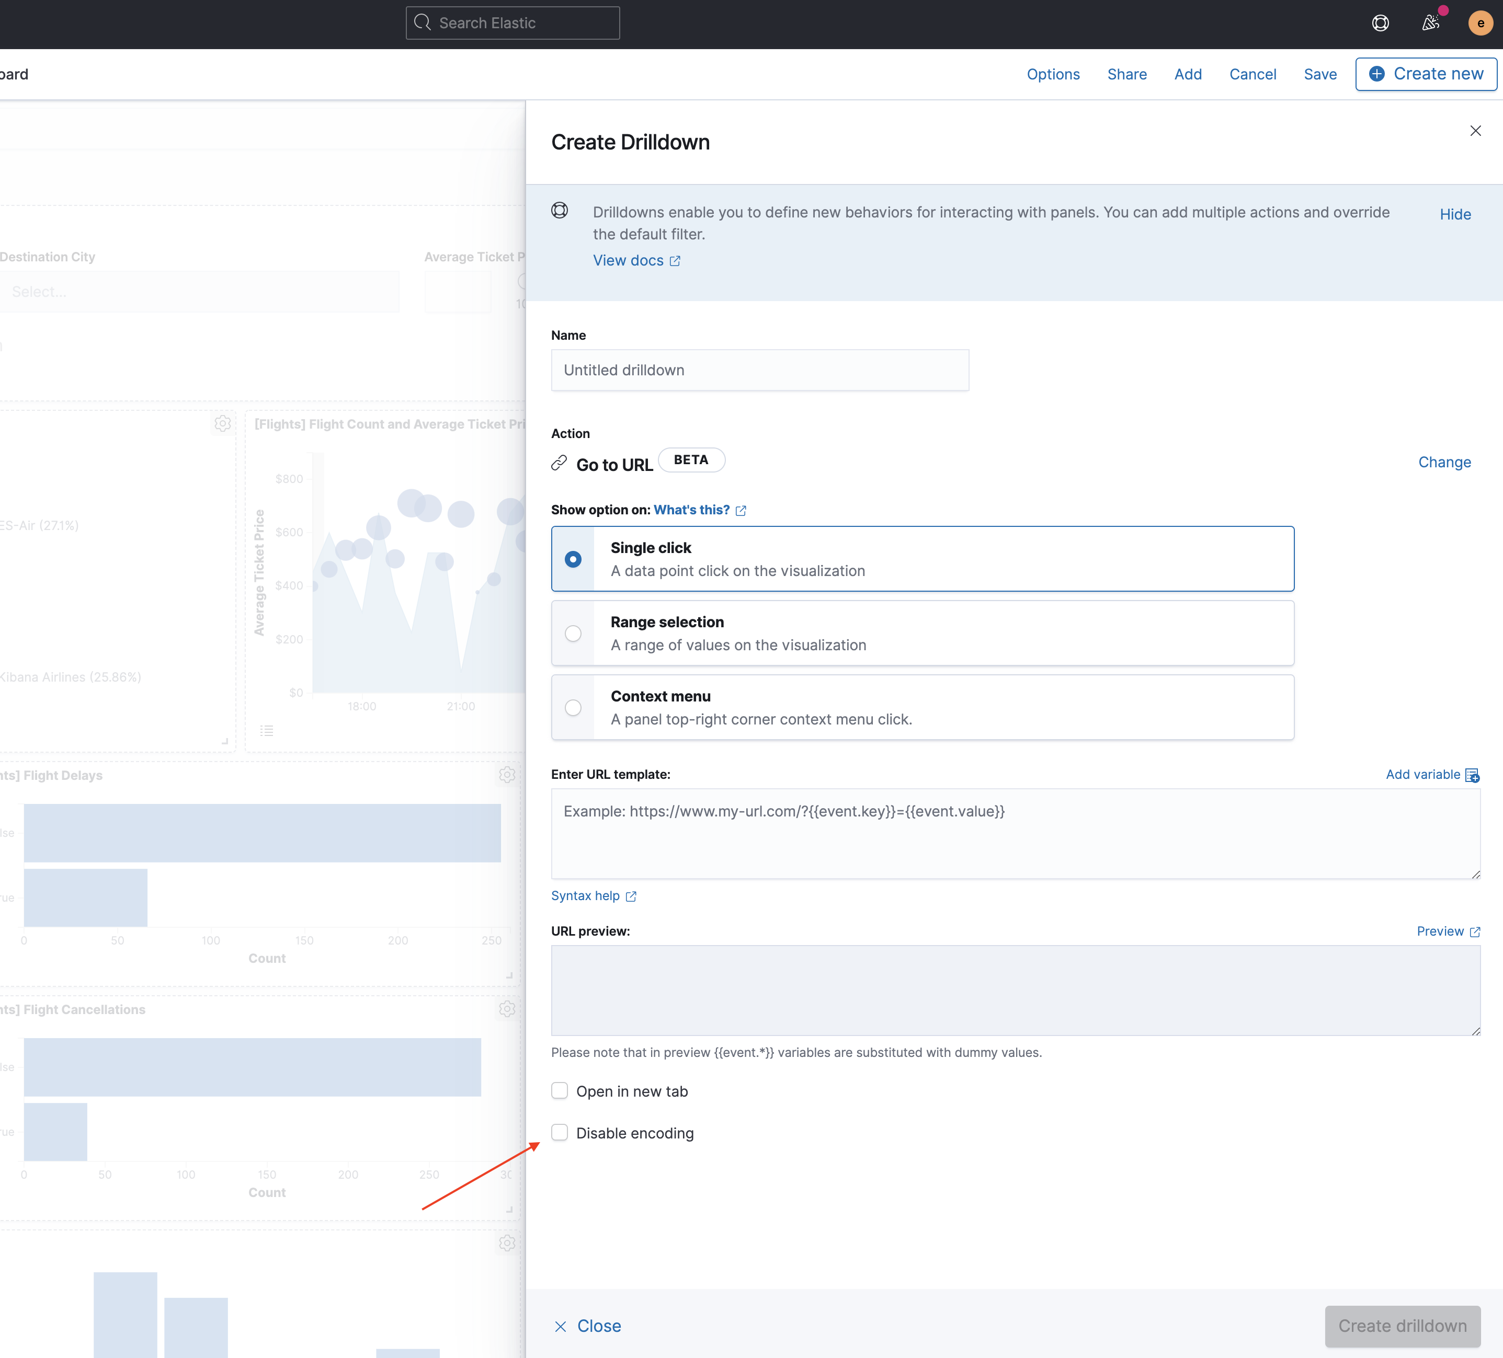Open the Options menu item
This screenshot has width=1503, height=1358.
1053,75
